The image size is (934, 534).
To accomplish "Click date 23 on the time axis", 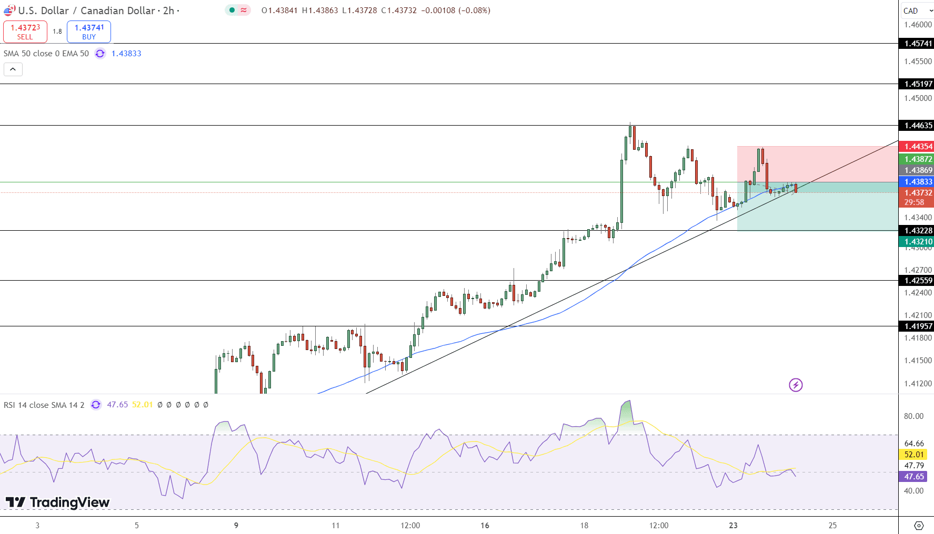I will (x=733, y=526).
